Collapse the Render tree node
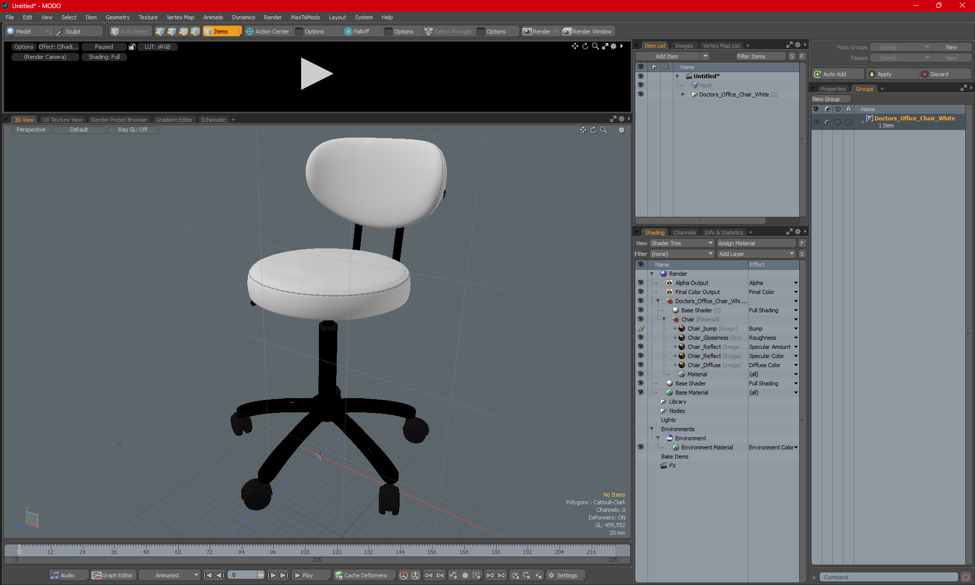Viewport: 975px width, 585px height. point(652,274)
